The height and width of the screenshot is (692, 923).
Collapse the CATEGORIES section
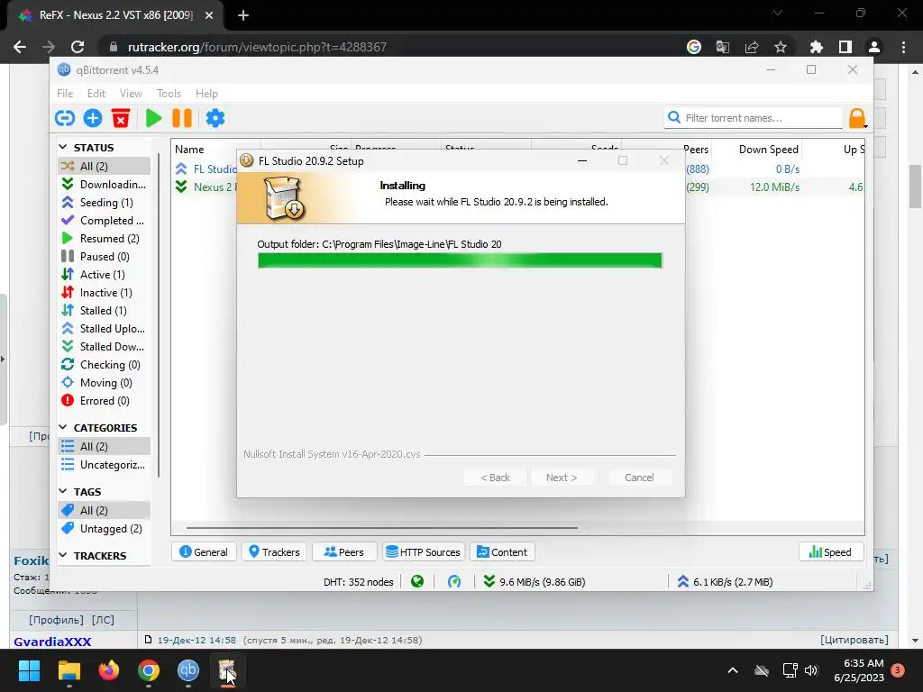pyautogui.click(x=63, y=426)
